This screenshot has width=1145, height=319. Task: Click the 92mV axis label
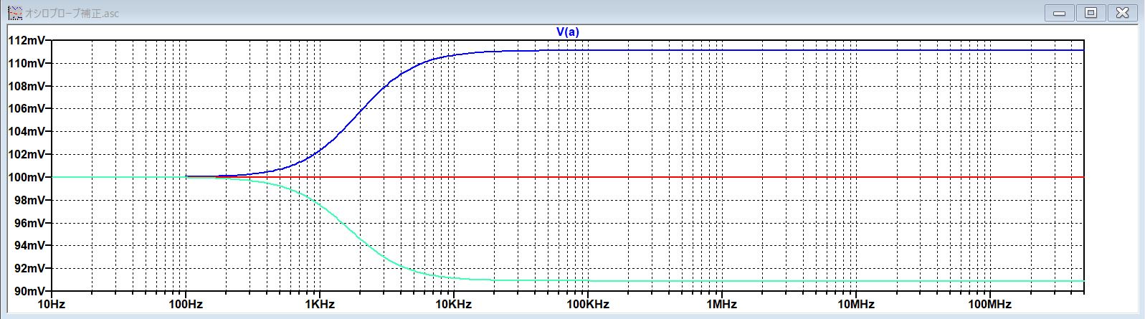(29, 268)
